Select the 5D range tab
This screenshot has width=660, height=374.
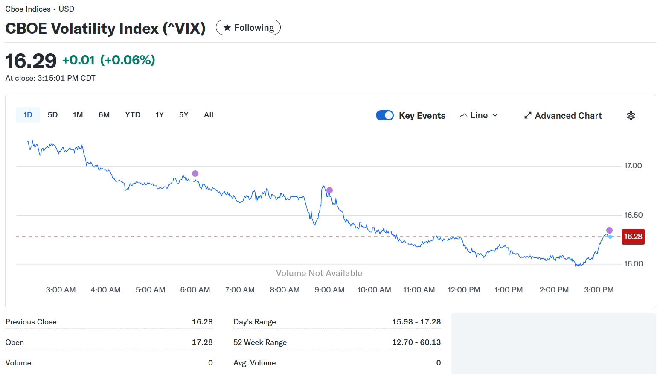point(52,115)
